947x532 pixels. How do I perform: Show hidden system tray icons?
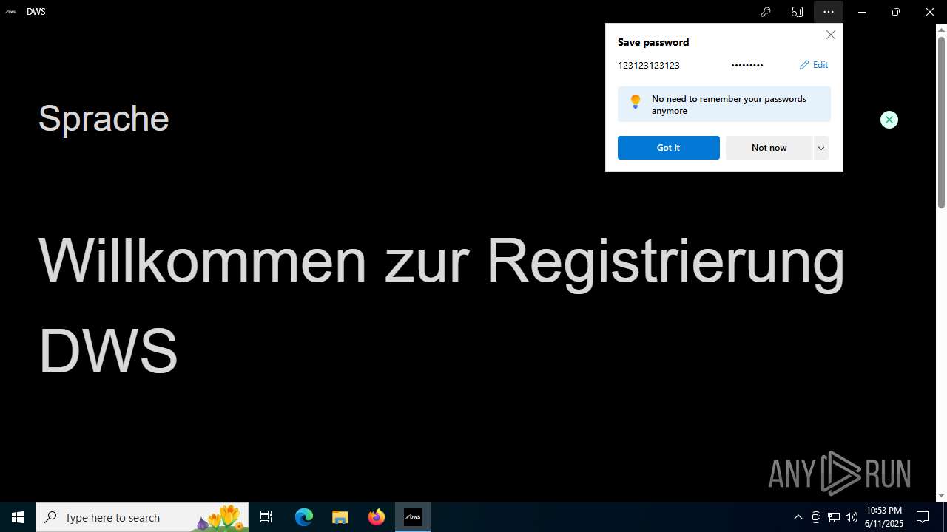pyautogui.click(x=798, y=517)
